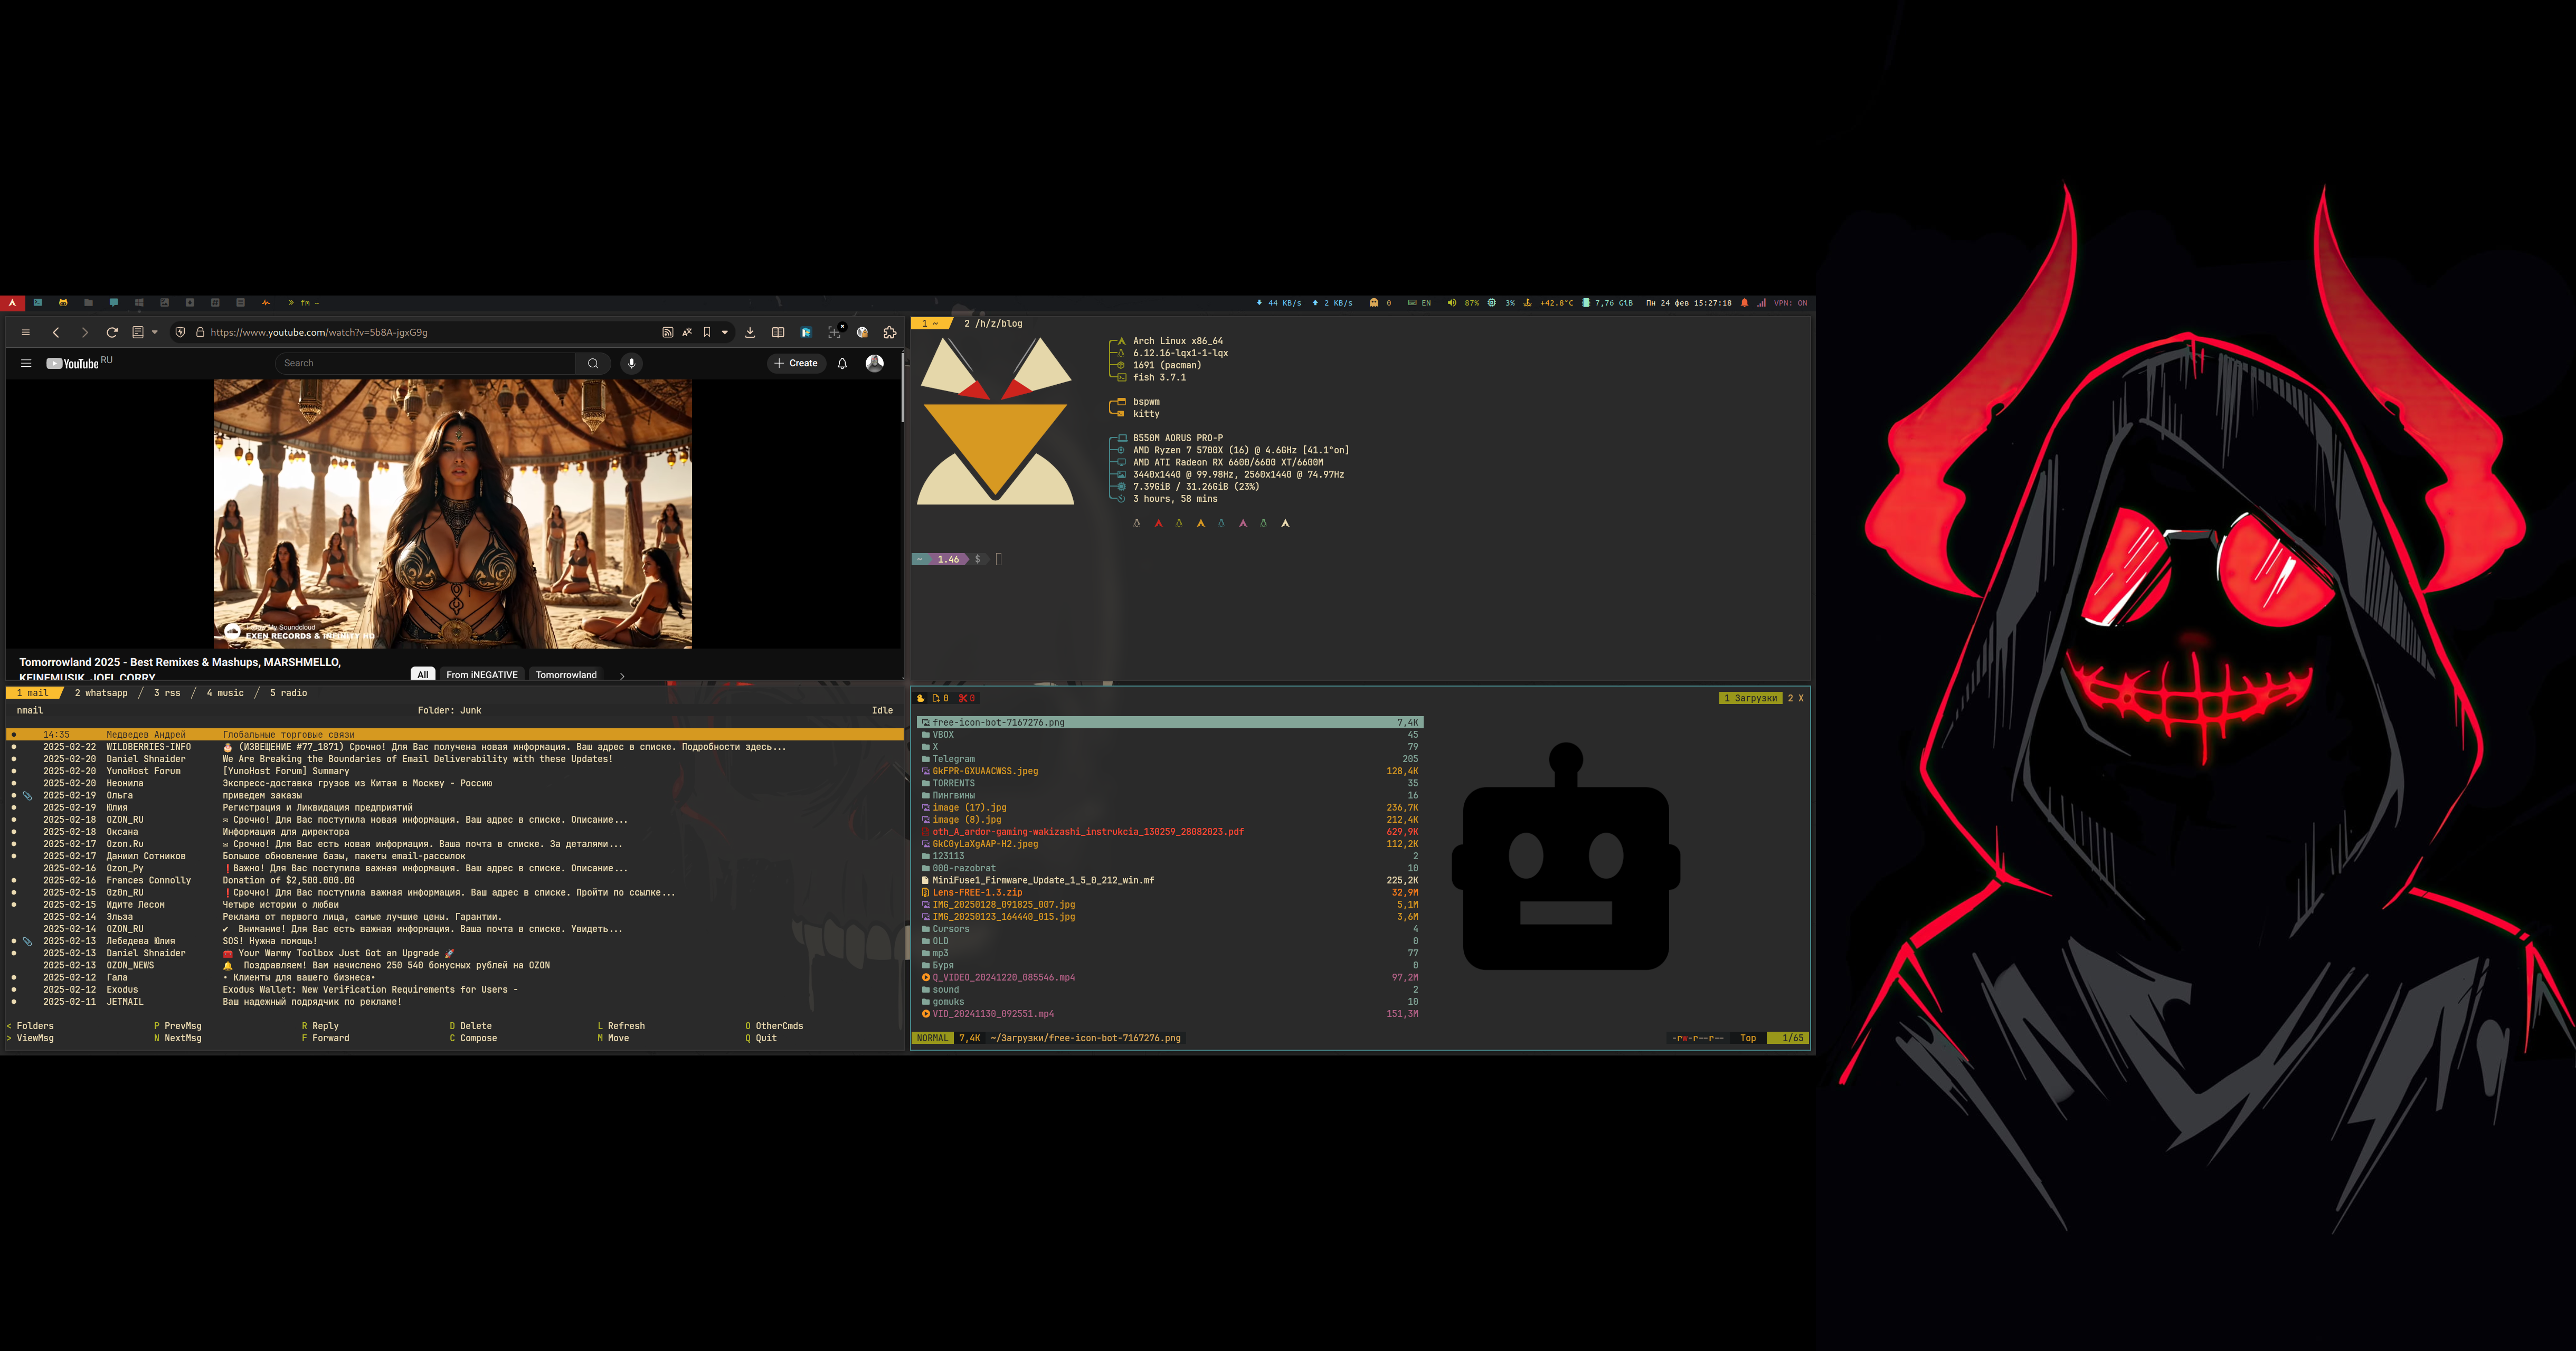The height and width of the screenshot is (1351, 2576).
Task: Open the browser extensions puzzle icon
Action: [889, 332]
